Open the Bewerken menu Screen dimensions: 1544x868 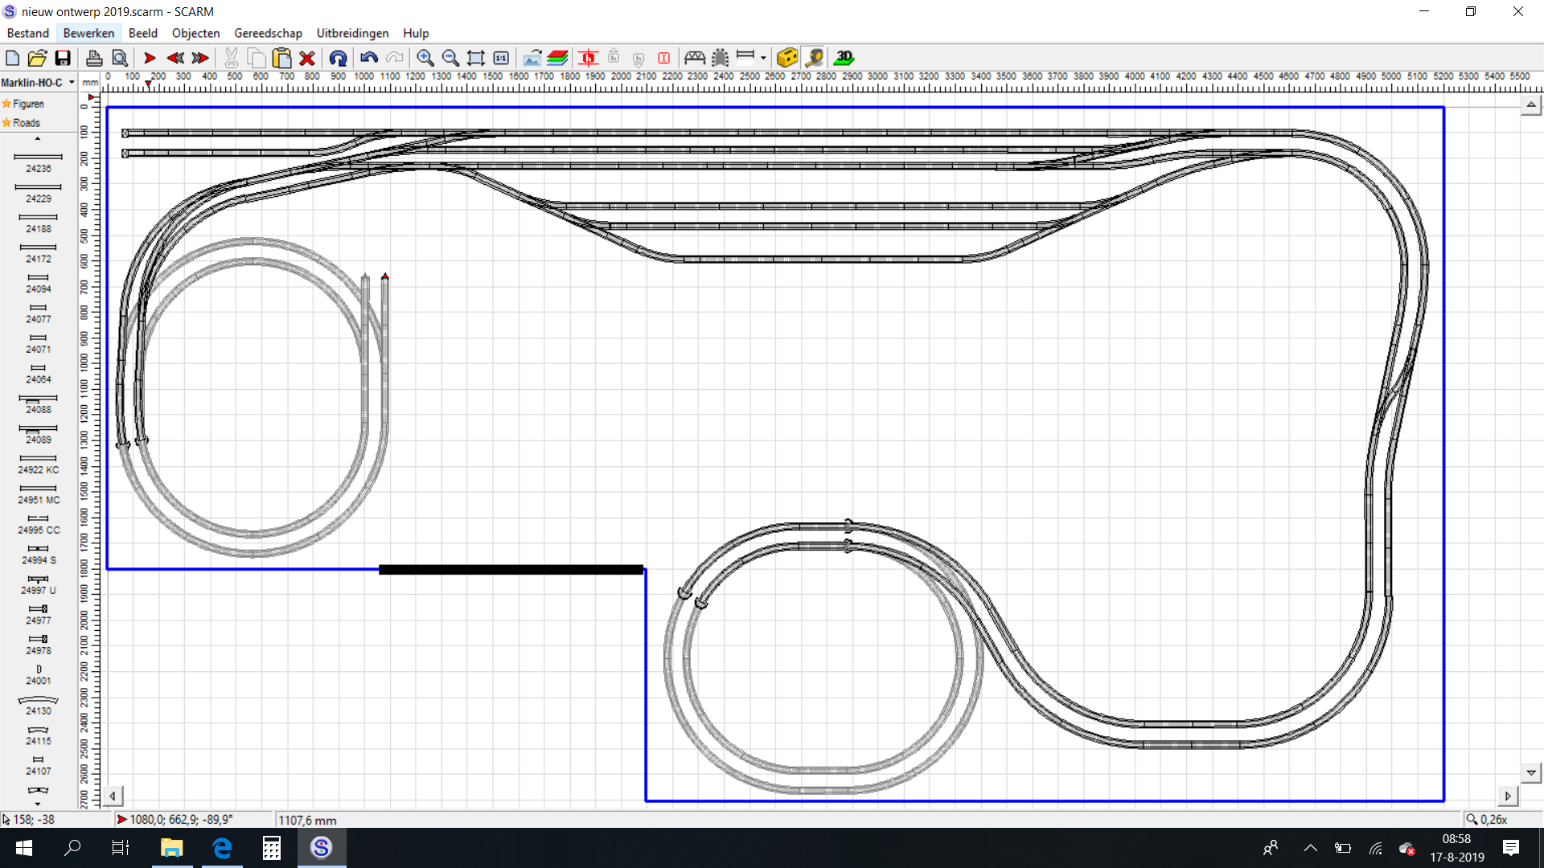[x=88, y=33]
